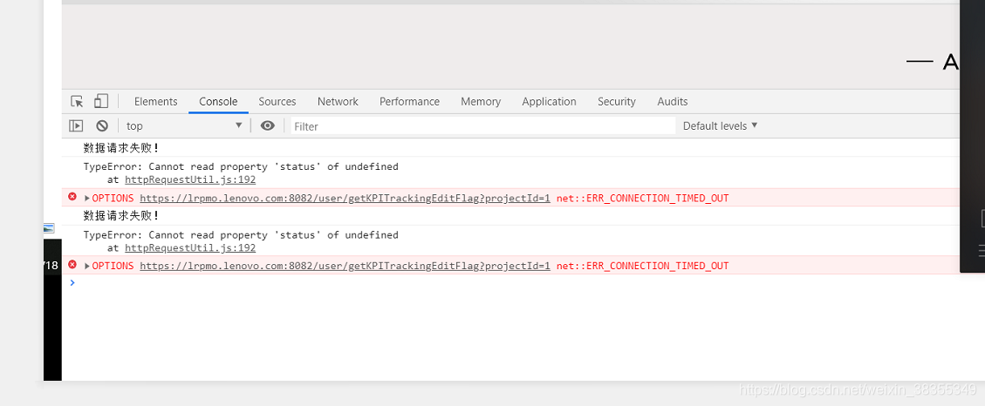The image size is (985, 406).
Task: Follow the second getKPITrackingEditFlag URL link
Action: (x=345, y=266)
